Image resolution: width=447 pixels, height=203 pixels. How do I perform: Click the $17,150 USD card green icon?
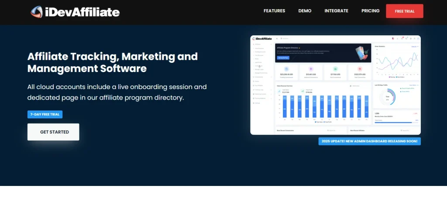tap(335, 69)
